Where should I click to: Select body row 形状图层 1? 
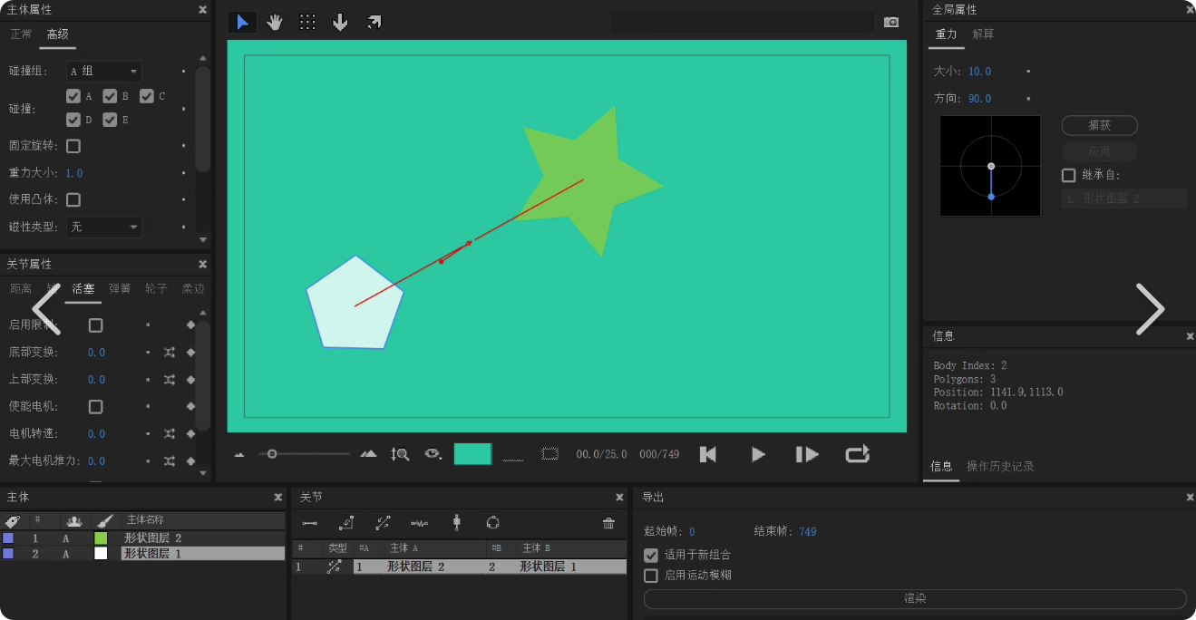[x=142, y=553]
